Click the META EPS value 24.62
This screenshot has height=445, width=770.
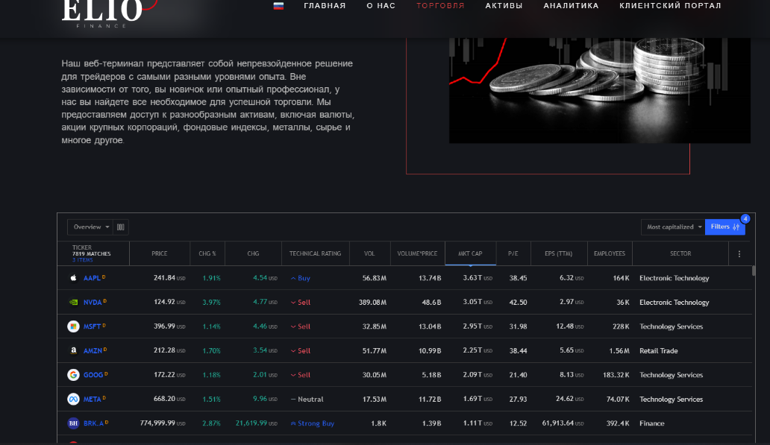tap(565, 399)
